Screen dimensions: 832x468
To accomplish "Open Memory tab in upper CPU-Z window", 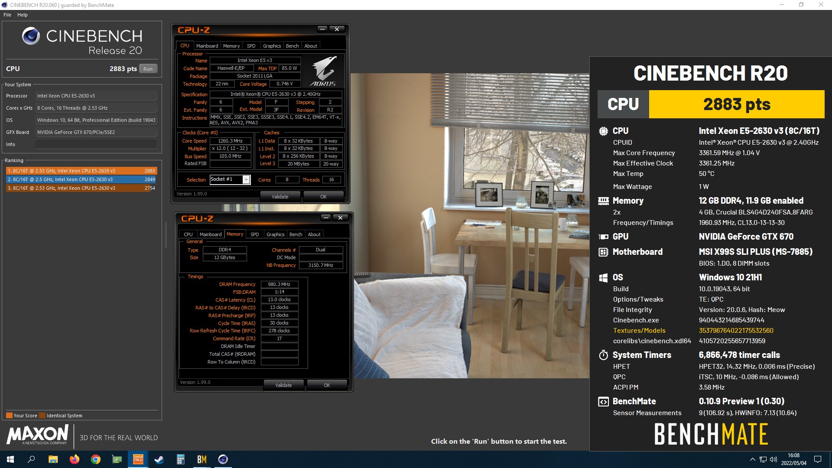I will (x=231, y=46).
